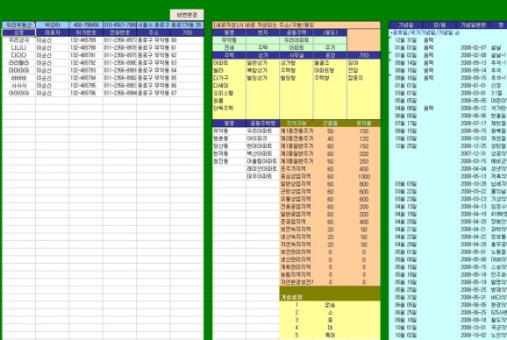This screenshot has width=507, height=340.
Task: Click the 기념일 header in holiday table
Action: coord(406,25)
